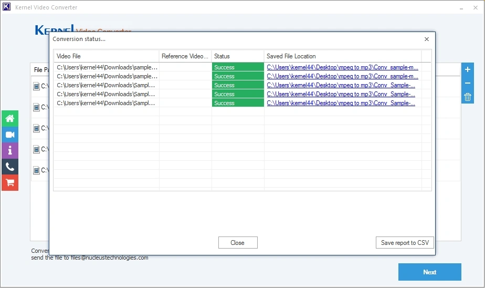Click the Status column header
The width and height of the screenshot is (485, 288).
click(x=238, y=56)
